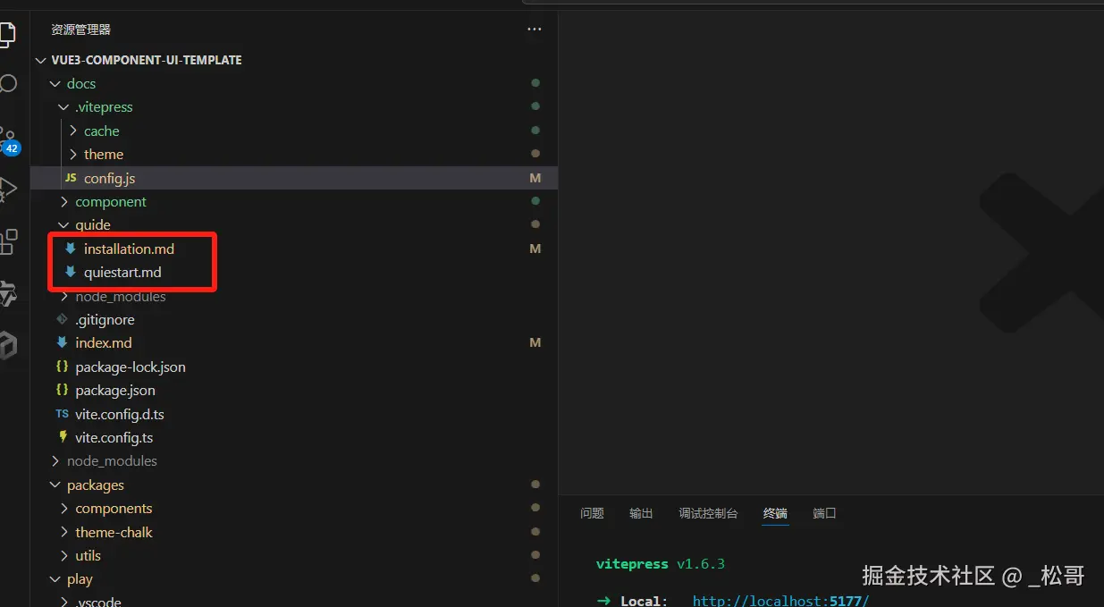Expand the component folder
Viewport: 1104px width, 607px height.
point(64,201)
